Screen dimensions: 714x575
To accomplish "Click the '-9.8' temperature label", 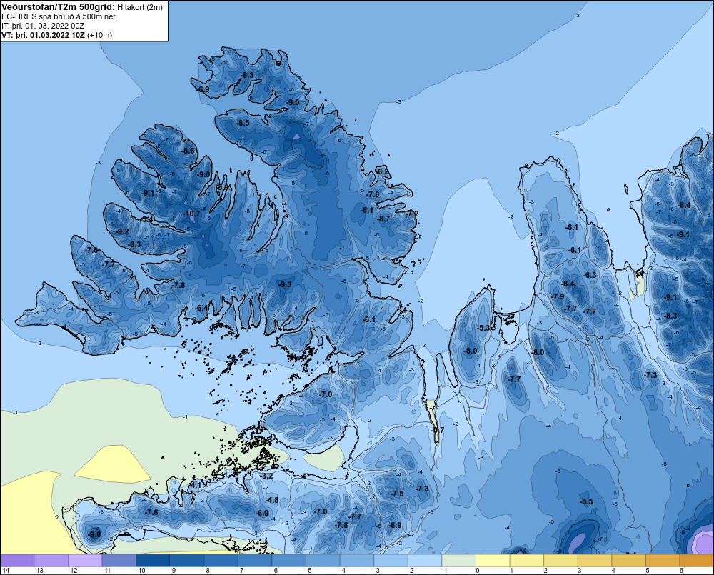I will coord(94,534).
